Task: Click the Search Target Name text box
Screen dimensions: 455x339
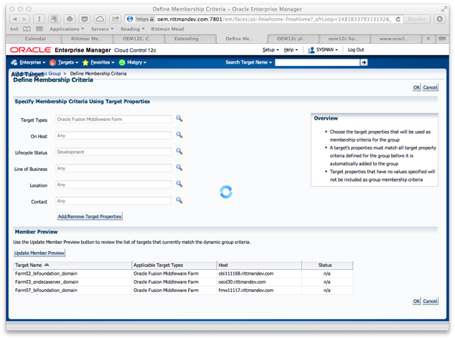Action: pos(317,62)
